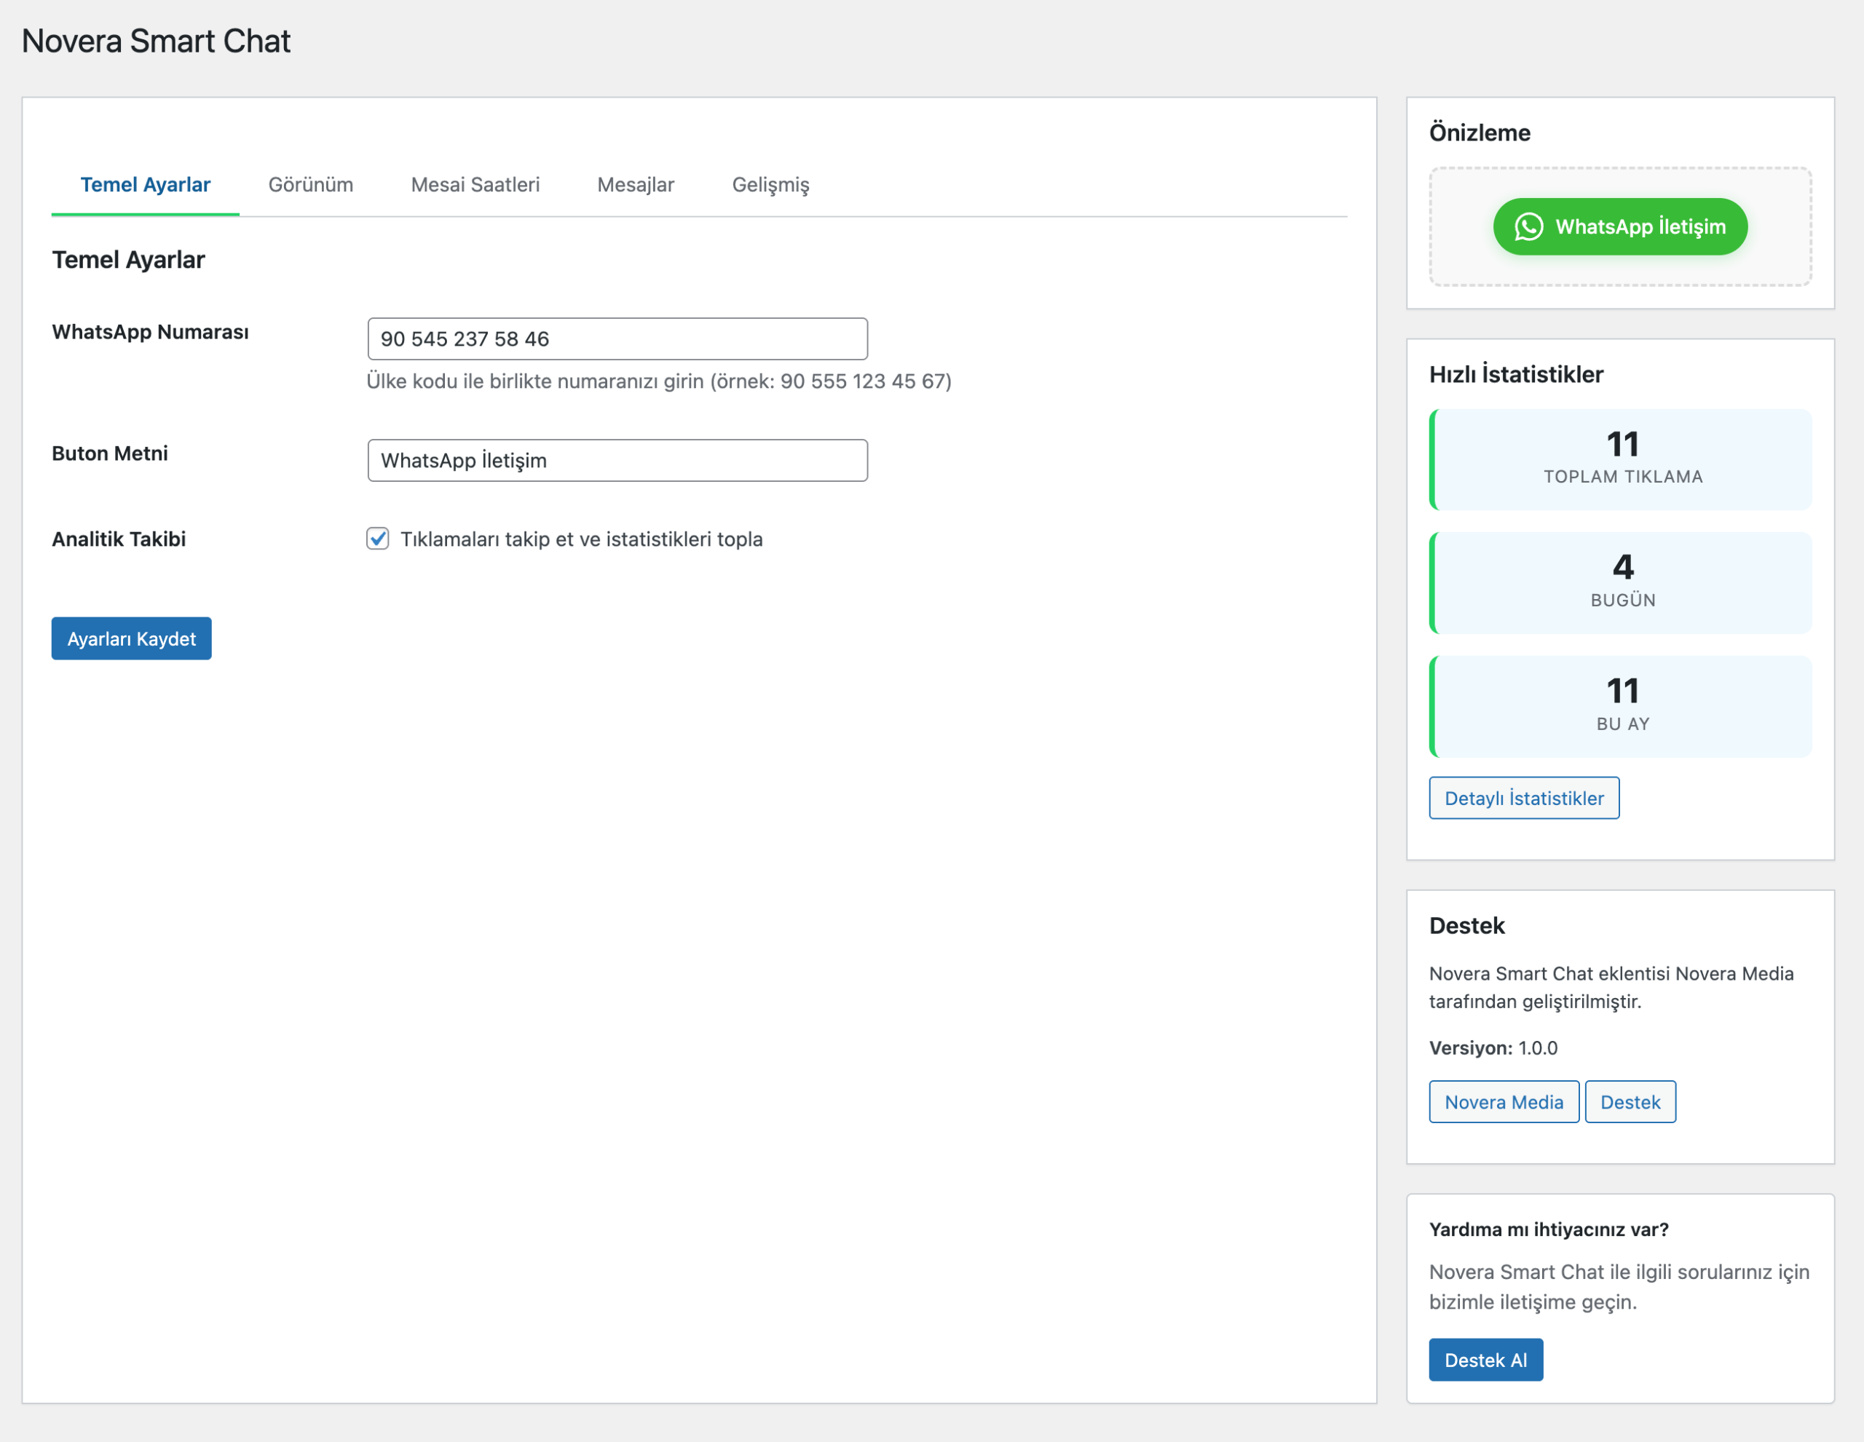Viewport: 1864px width, 1442px height.
Task: Click the Novera Media button
Action: (x=1503, y=1101)
